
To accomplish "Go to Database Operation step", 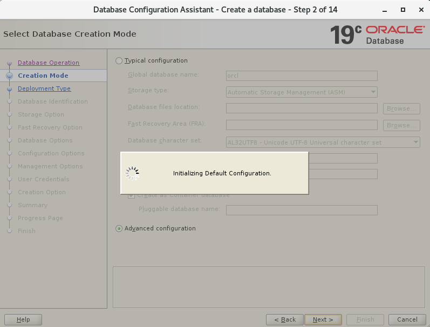I will [49, 63].
